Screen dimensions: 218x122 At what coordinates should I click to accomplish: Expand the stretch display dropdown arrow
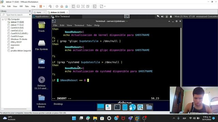pyautogui.click(x=105, y=6)
